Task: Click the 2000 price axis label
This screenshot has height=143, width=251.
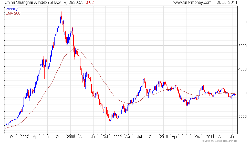Action: coord(243,116)
